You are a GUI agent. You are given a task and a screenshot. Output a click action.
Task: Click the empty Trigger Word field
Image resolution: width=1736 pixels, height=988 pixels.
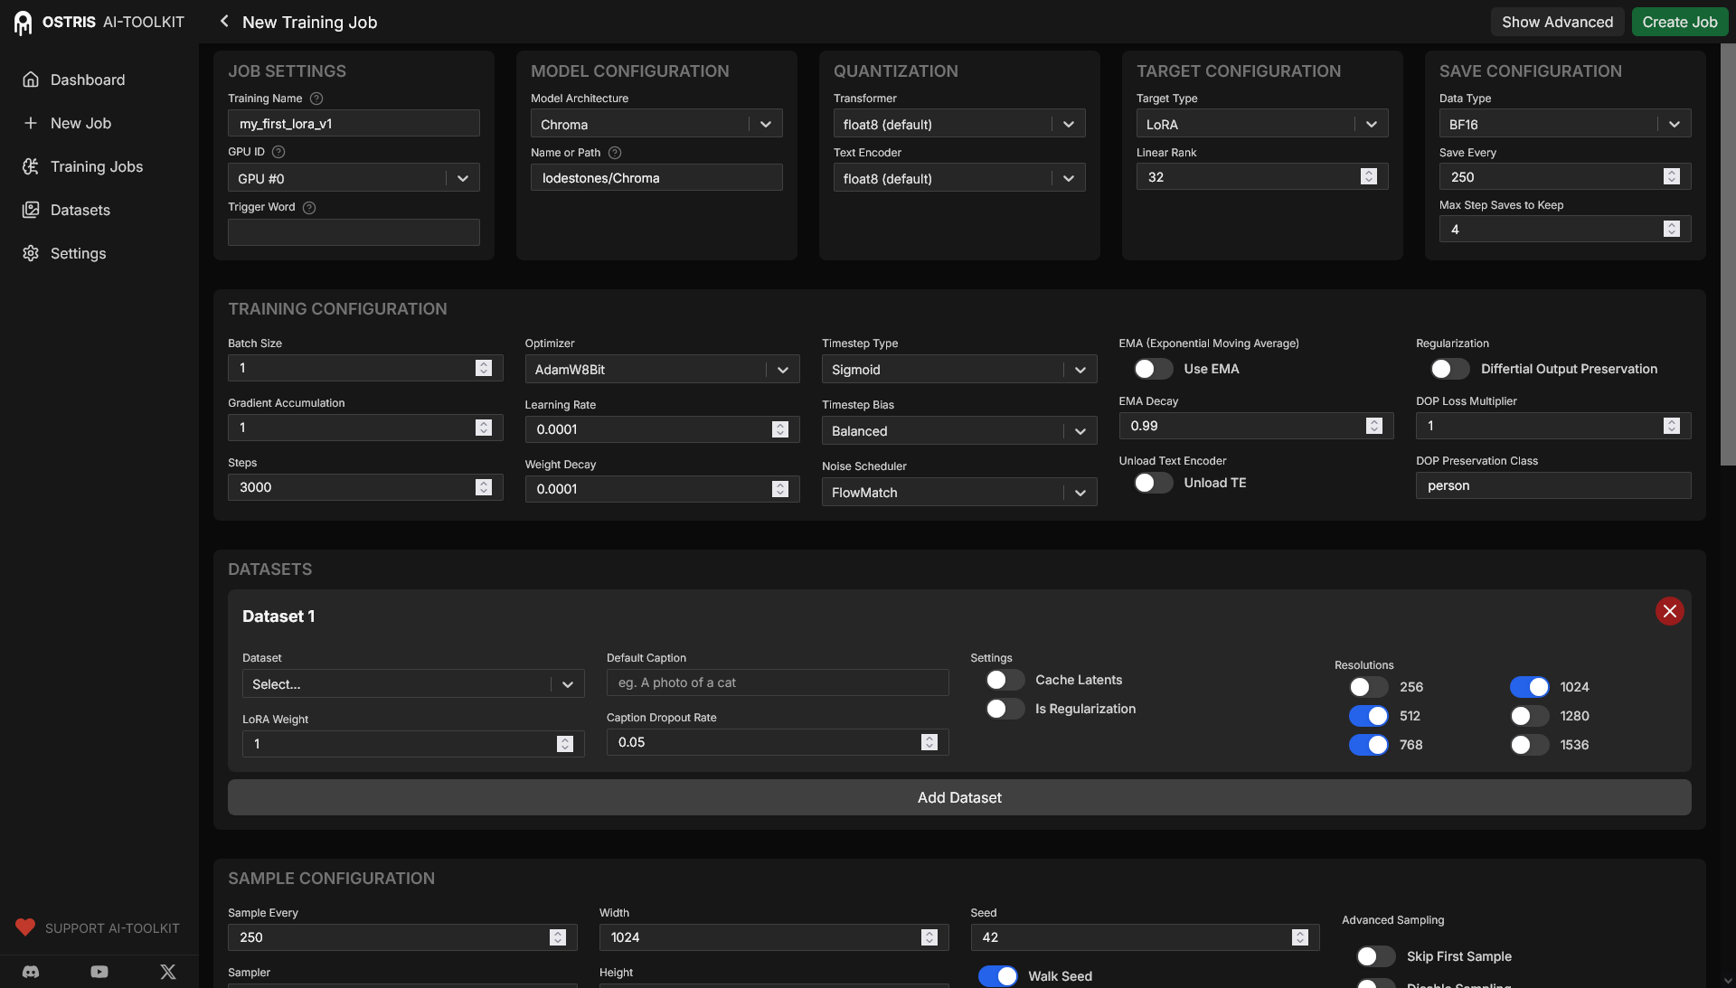point(354,232)
